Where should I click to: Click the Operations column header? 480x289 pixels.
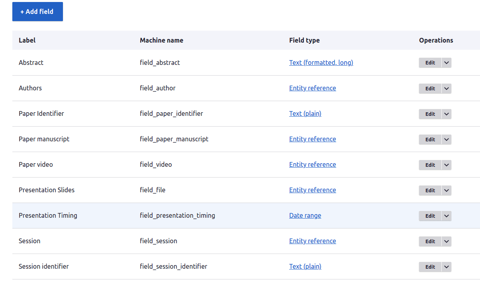point(436,40)
